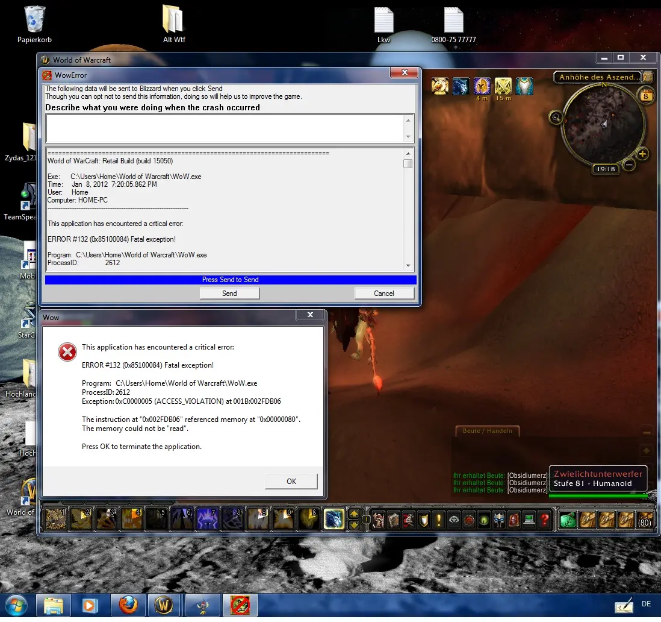Open the world map icon beside zone name

[648, 77]
